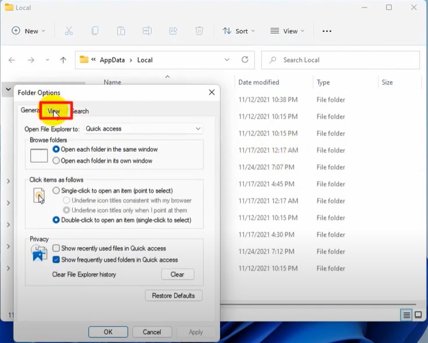This screenshot has height=343, width=428.
Task: Click the magnifier icon in search box
Action: tap(273, 60)
